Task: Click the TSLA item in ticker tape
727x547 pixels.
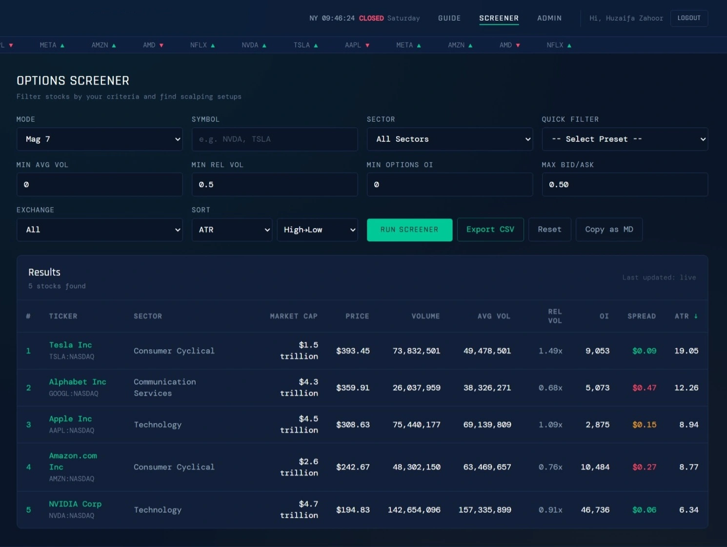Action: tap(305, 45)
